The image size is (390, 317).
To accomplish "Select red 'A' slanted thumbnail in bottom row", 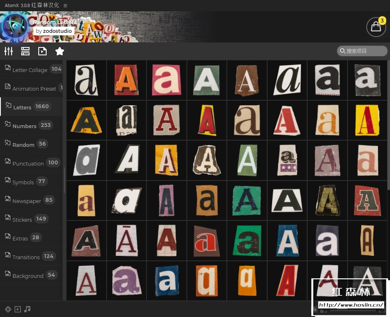I will pyautogui.click(x=287, y=281).
